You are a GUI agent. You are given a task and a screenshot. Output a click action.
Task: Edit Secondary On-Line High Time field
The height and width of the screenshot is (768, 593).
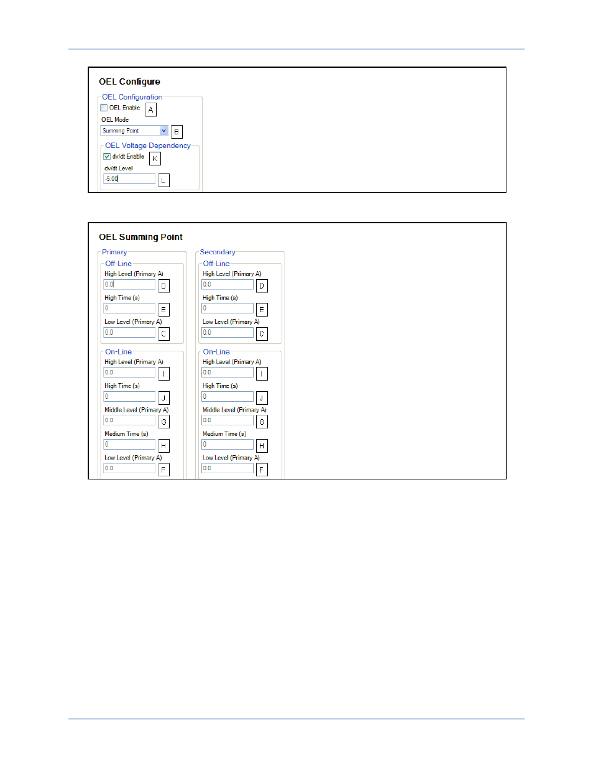pyautogui.click(x=228, y=397)
